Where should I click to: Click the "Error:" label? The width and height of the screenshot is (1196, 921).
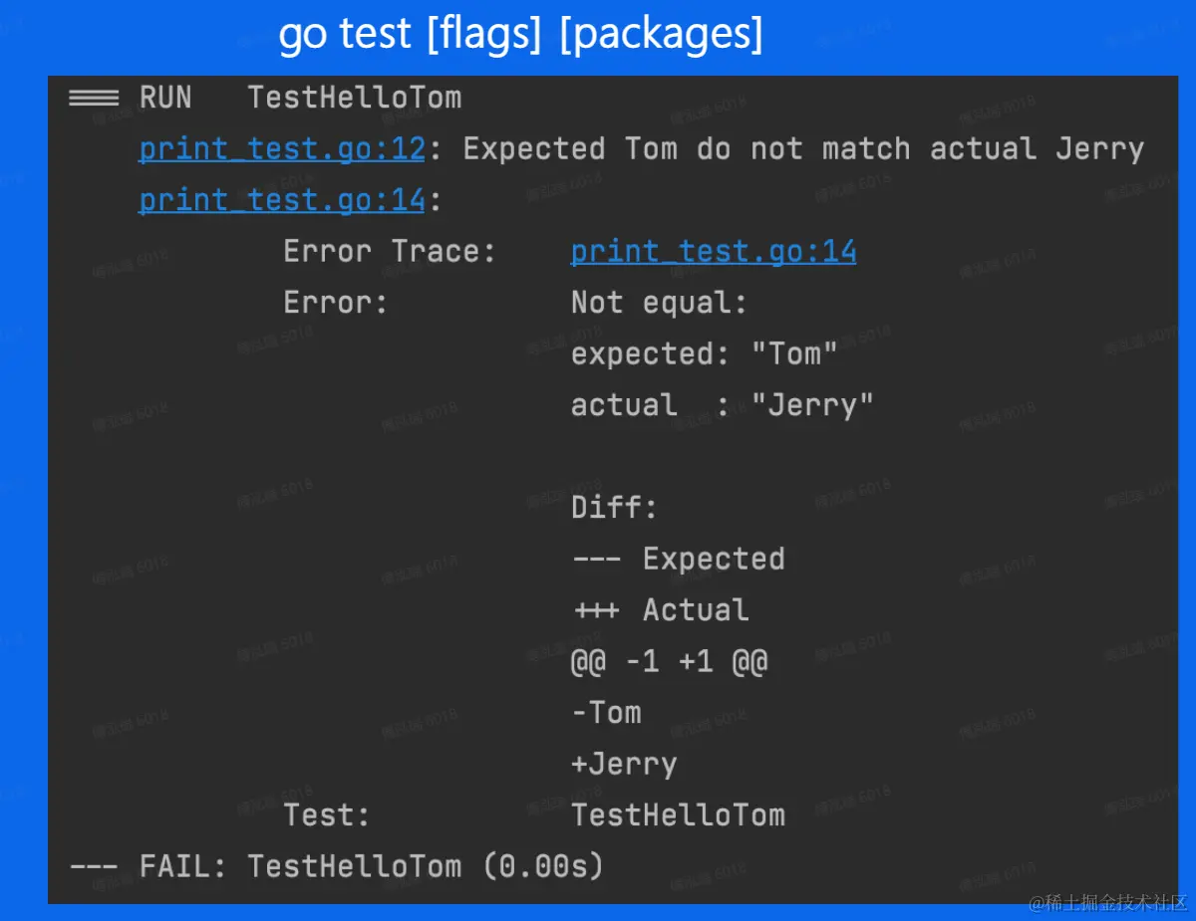click(x=335, y=303)
